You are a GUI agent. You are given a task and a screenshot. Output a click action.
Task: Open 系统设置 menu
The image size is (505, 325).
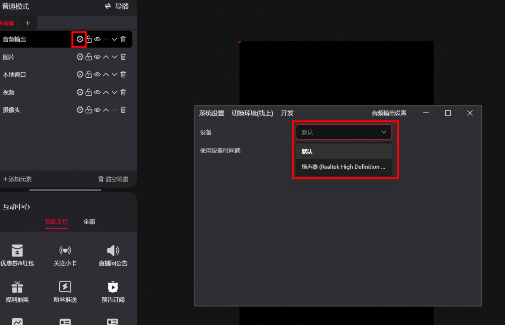click(211, 113)
